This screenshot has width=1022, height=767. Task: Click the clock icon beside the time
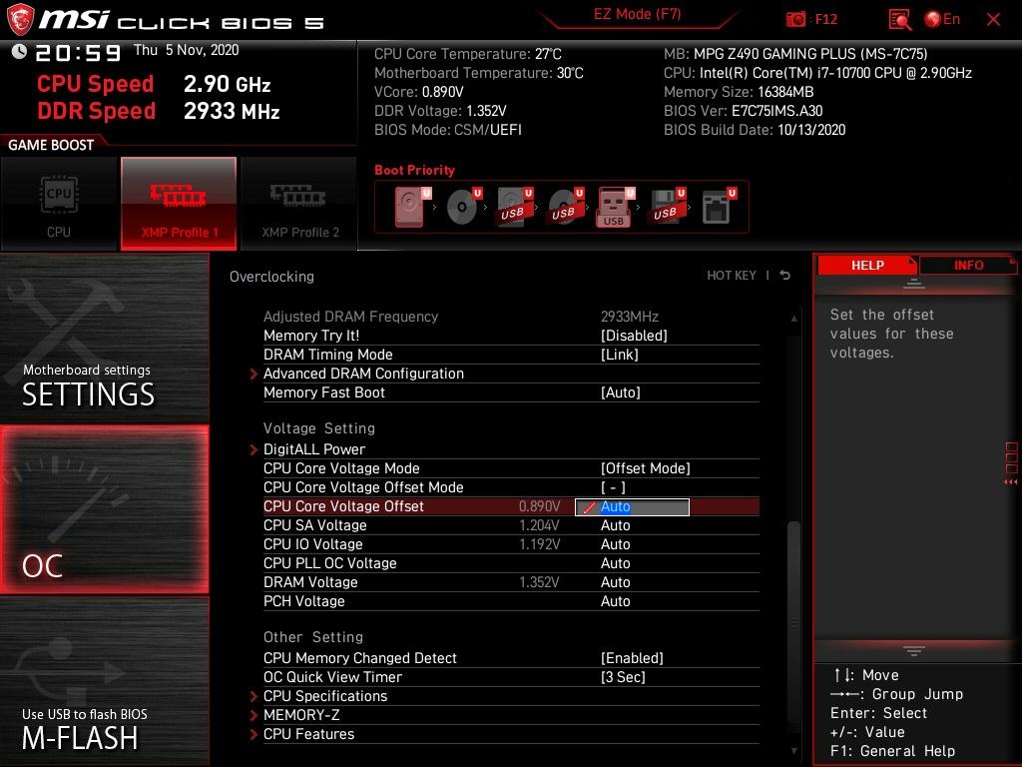[19, 51]
